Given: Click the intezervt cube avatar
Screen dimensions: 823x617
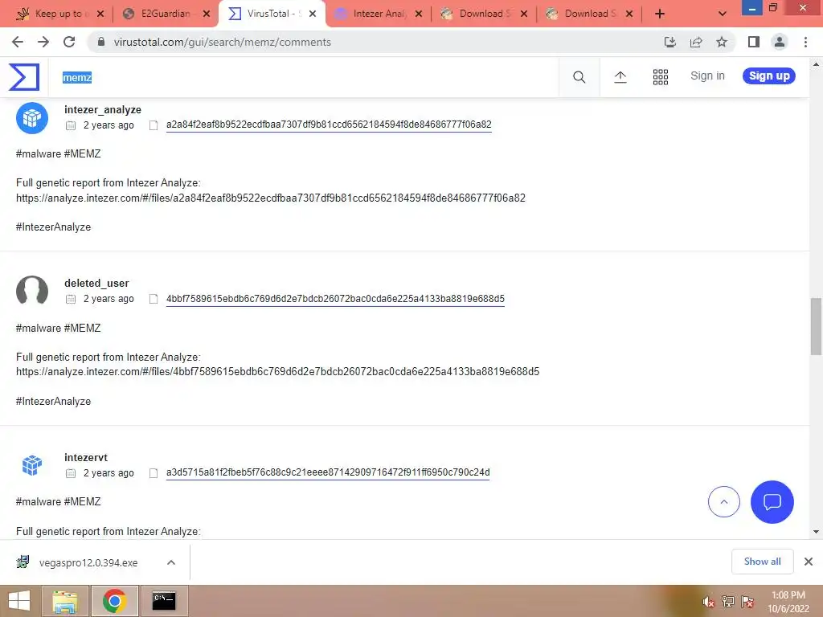Looking at the screenshot, I should 32,465.
